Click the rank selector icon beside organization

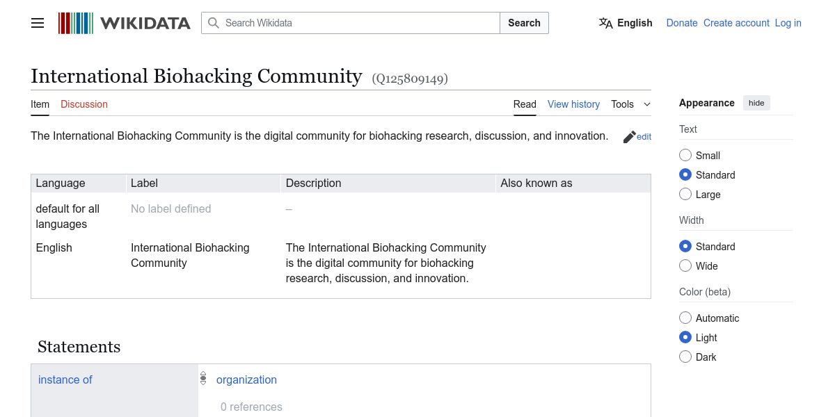pos(203,379)
